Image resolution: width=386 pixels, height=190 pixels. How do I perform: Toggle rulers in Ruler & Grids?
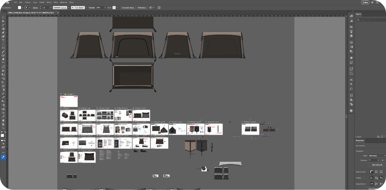[x=371, y=172]
